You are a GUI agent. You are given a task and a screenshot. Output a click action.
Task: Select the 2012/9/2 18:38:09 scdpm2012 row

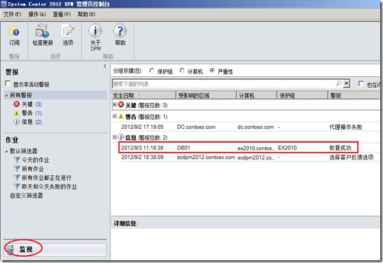click(x=249, y=157)
